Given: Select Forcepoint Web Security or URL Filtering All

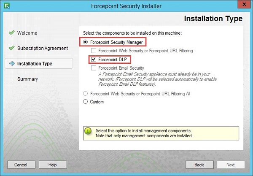Looking at the screenshot, I should tap(86, 94).
